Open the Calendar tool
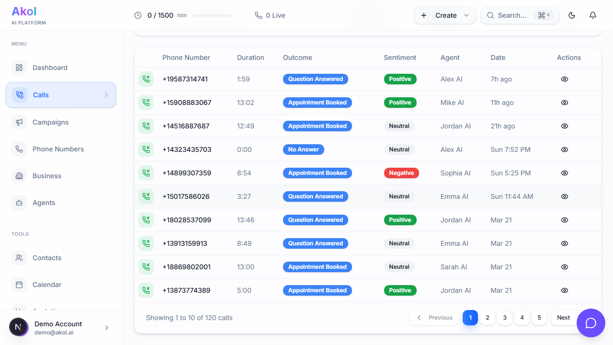The width and height of the screenshot is (613, 345). pos(47,285)
